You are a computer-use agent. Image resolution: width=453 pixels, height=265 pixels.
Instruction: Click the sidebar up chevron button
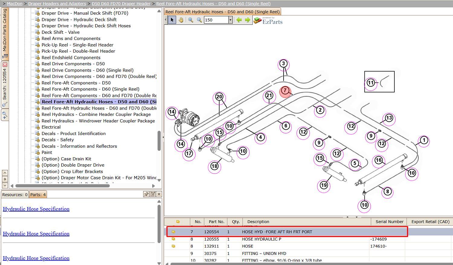coord(5,173)
